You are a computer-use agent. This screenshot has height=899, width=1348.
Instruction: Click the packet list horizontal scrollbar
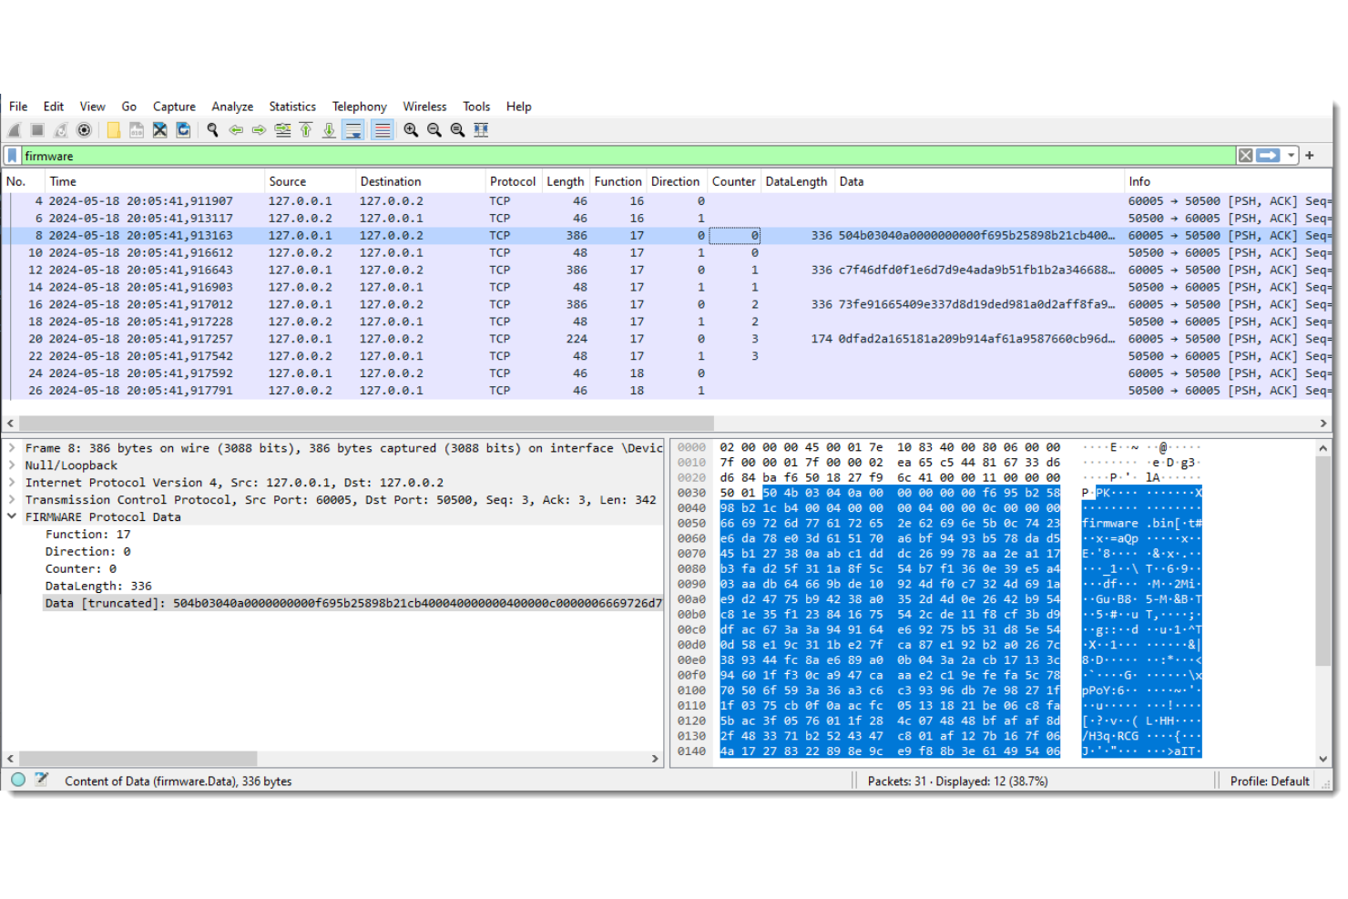366,423
